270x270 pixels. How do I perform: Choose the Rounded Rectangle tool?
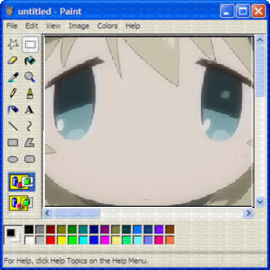(x=30, y=159)
